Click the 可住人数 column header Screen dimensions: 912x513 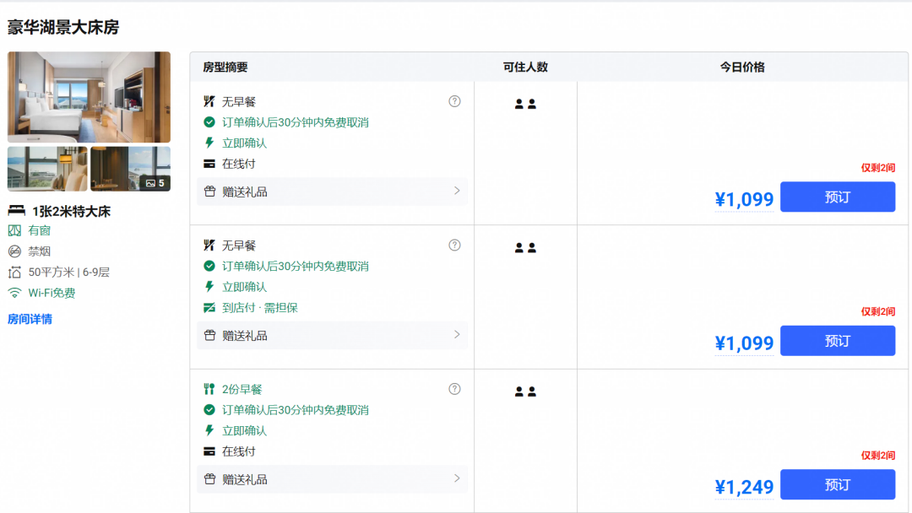(525, 67)
